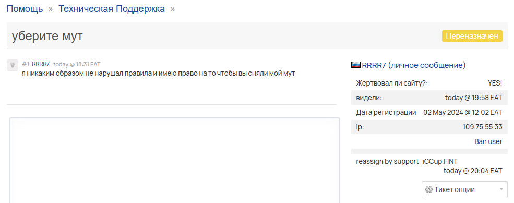Click the Переназначен status badge

pos(472,36)
